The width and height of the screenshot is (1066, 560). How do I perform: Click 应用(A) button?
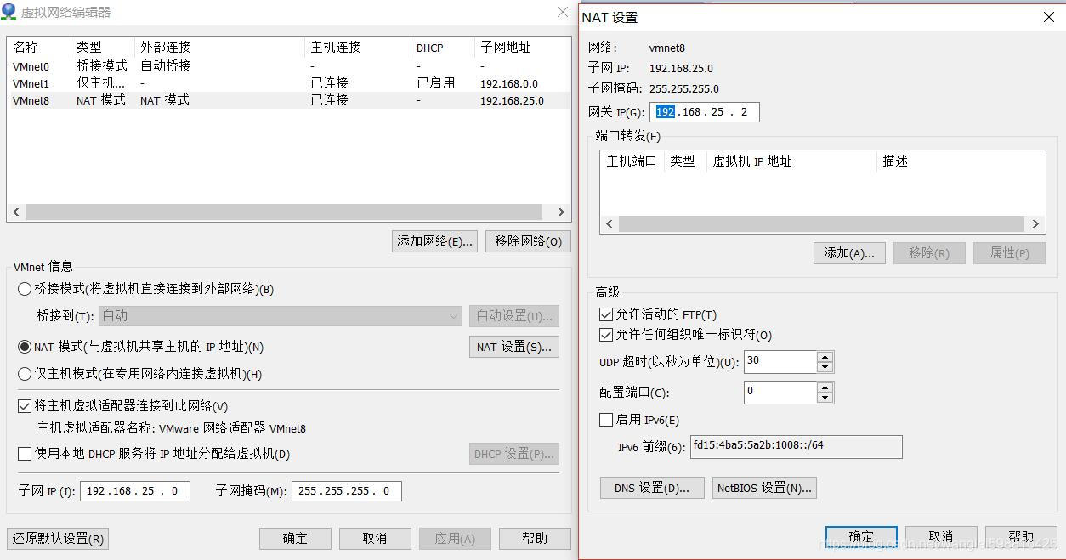coord(455,539)
